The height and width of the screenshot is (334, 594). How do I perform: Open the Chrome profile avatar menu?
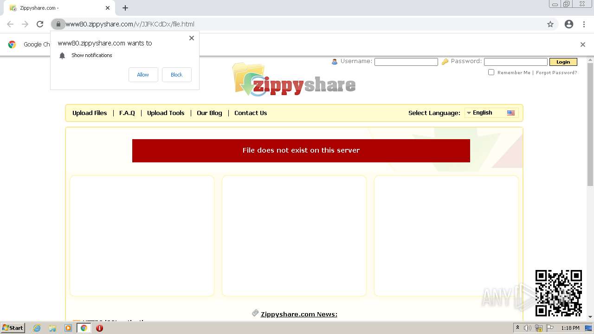click(569, 24)
